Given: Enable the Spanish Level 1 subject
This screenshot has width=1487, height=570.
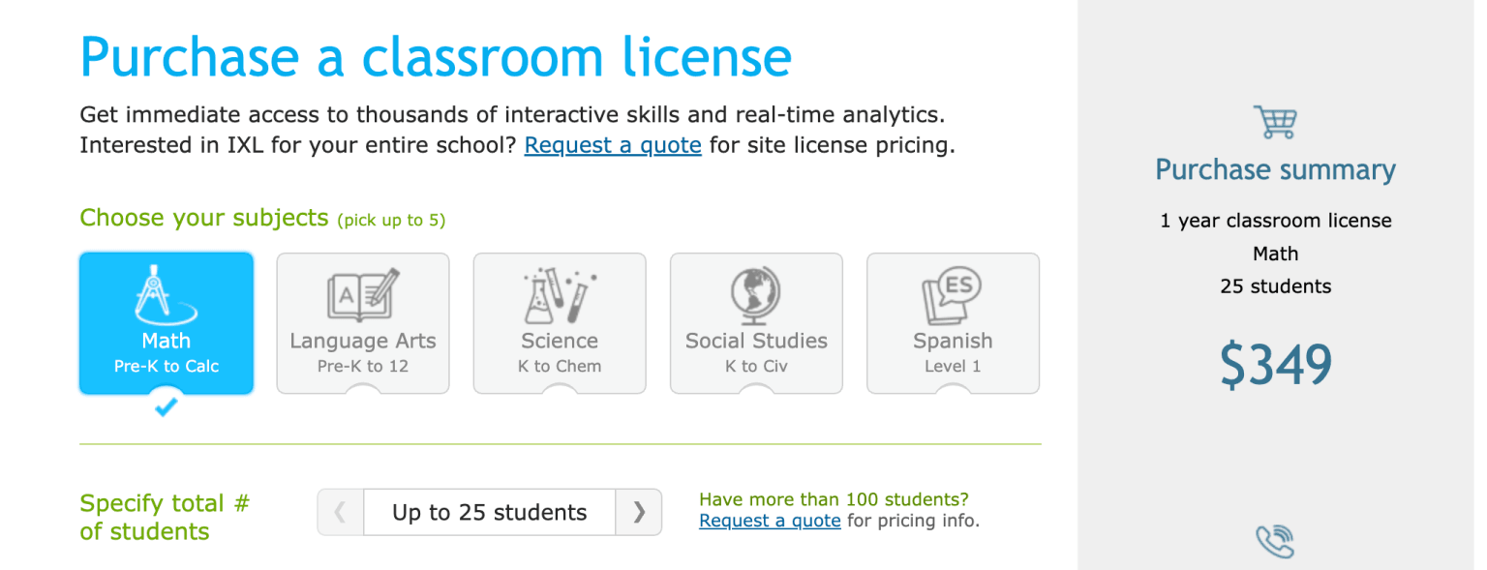Looking at the screenshot, I should [953, 323].
